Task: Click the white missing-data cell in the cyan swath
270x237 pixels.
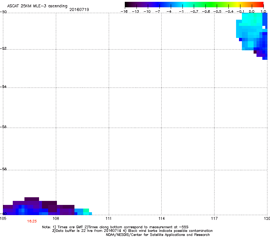Action: tap(264, 27)
